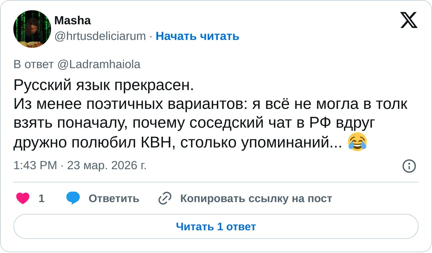
Task: Click the В ответ text label
Action: click(34, 64)
